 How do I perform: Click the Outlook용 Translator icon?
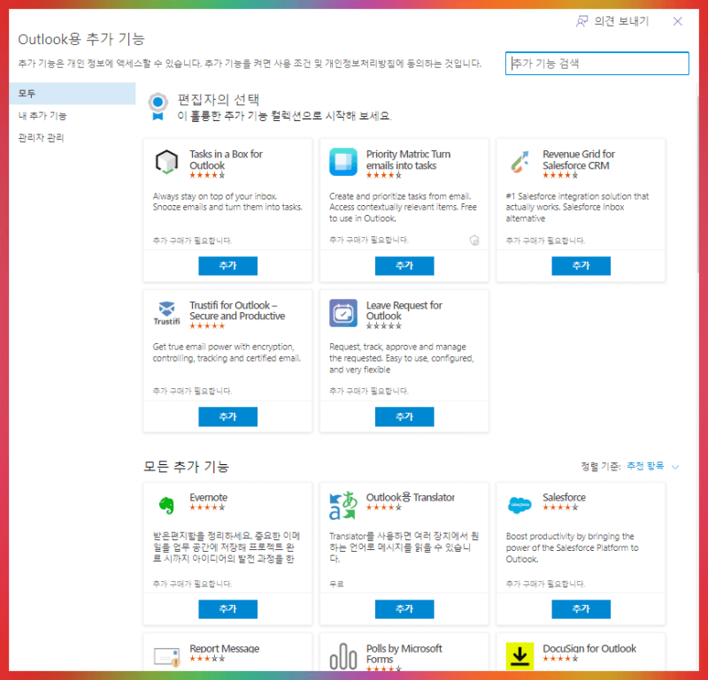343,503
